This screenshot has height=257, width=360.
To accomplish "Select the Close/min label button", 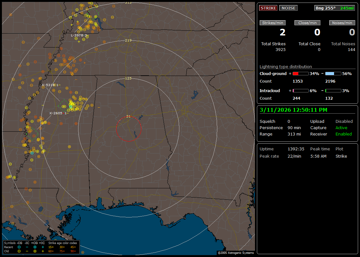I will [307, 23].
